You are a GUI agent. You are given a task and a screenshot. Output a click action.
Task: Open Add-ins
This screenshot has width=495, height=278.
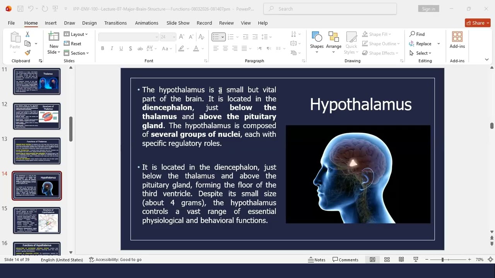point(457,40)
